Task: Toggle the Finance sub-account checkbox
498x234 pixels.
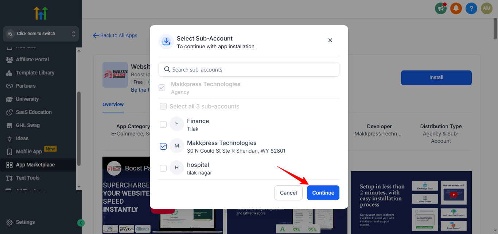Action: click(163, 124)
